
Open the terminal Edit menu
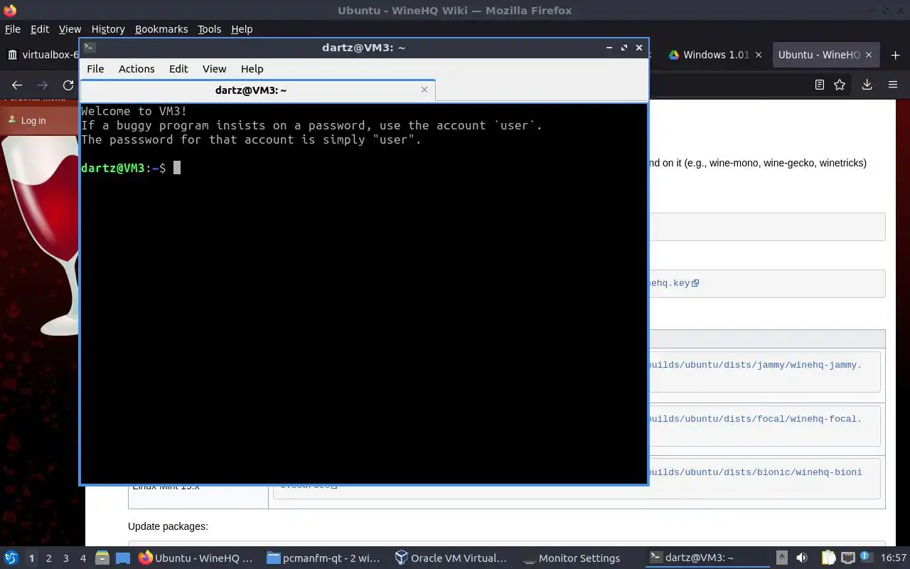(x=178, y=69)
